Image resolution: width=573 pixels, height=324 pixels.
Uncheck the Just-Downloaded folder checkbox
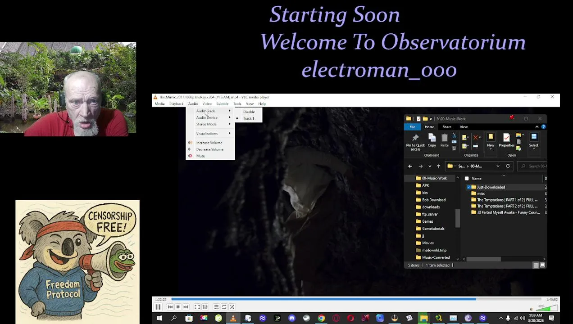coord(468,187)
